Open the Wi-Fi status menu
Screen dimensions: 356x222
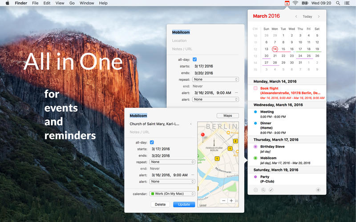pos(295,3)
